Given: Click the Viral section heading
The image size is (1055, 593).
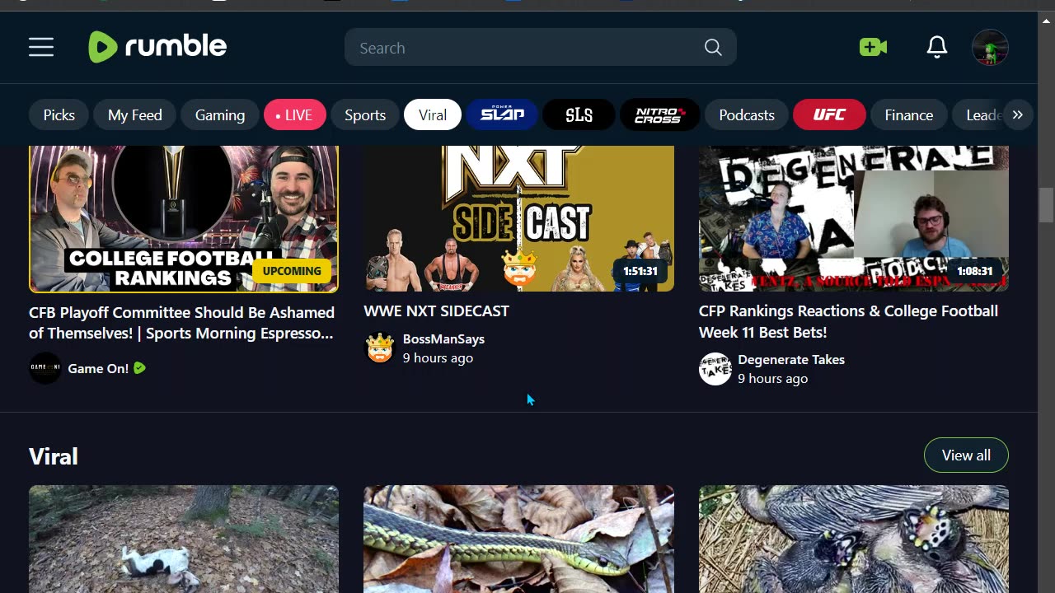Looking at the screenshot, I should (x=54, y=456).
